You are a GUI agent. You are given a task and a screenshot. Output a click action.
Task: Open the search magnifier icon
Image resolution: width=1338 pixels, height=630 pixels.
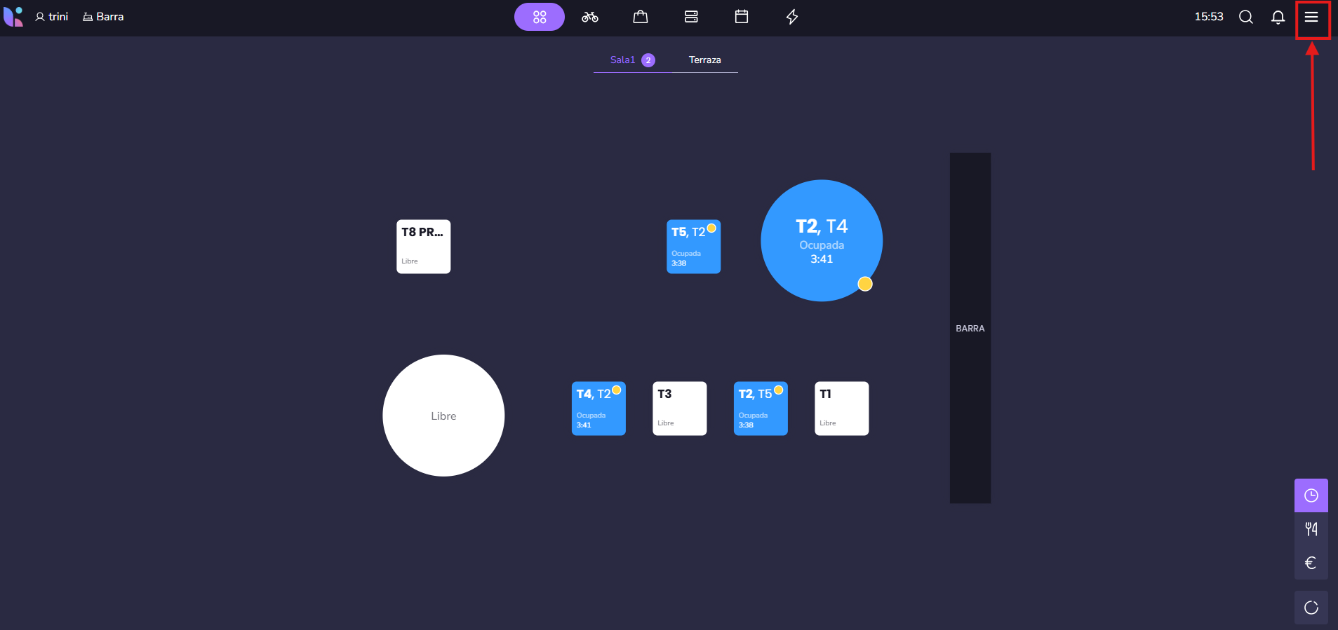click(x=1245, y=17)
